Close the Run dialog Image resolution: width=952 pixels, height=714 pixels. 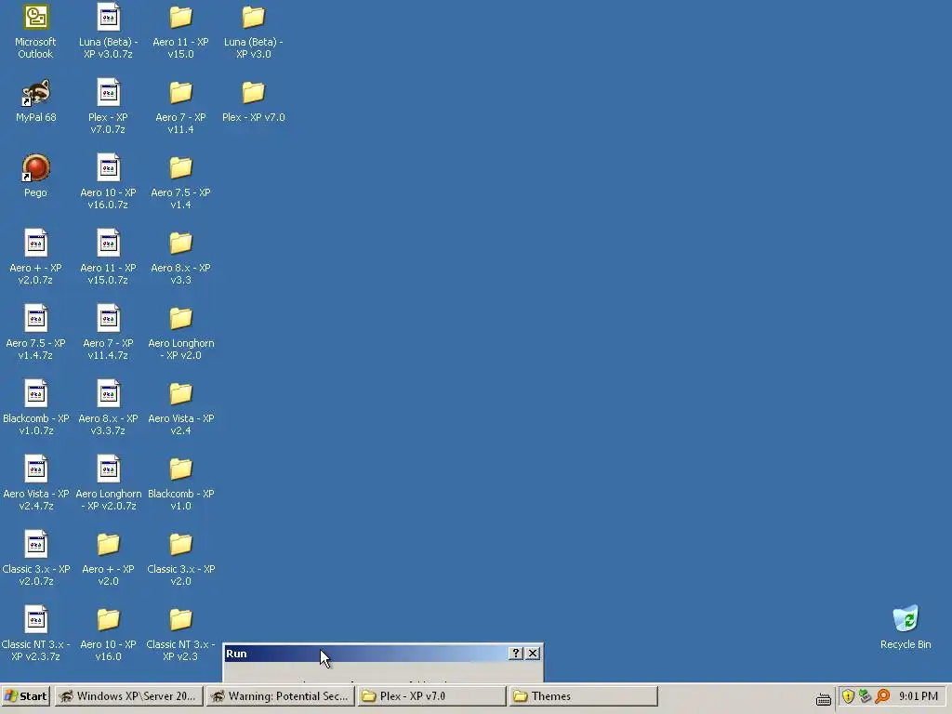coord(533,654)
